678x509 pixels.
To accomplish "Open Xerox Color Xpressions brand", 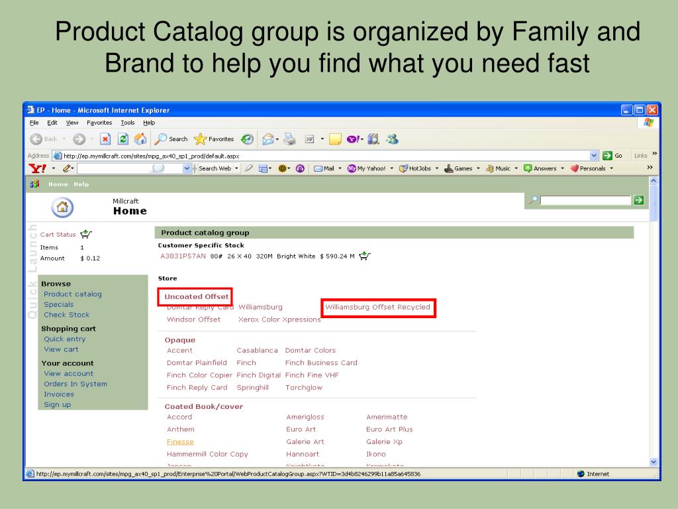I will click(x=279, y=319).
